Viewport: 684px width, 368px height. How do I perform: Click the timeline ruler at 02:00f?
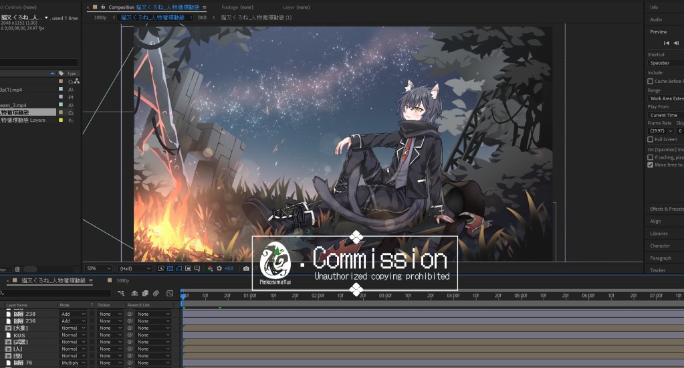[318, 295]
